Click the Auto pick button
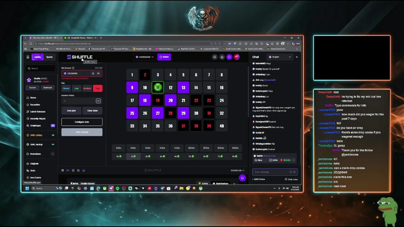This screenshot has height=227, width=404. coord(71,111)
